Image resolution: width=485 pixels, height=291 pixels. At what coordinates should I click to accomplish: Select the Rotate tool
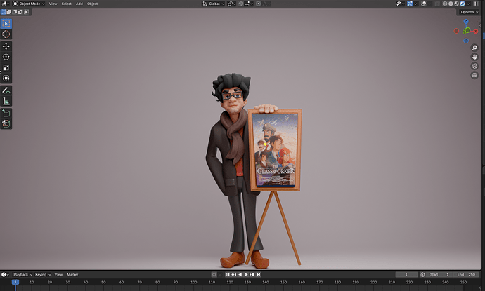click(6, 57)
